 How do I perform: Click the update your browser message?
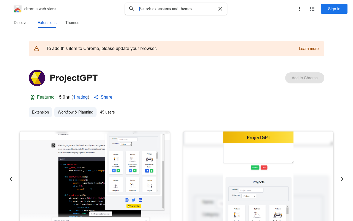coord(101,49)
